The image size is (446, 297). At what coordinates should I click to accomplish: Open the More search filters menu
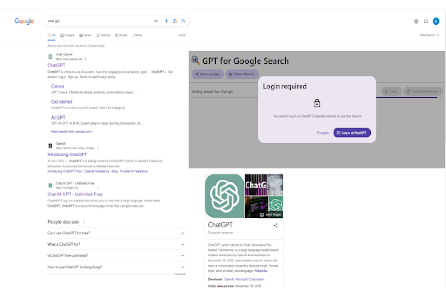pyautogui.click(x=137, y=35)
